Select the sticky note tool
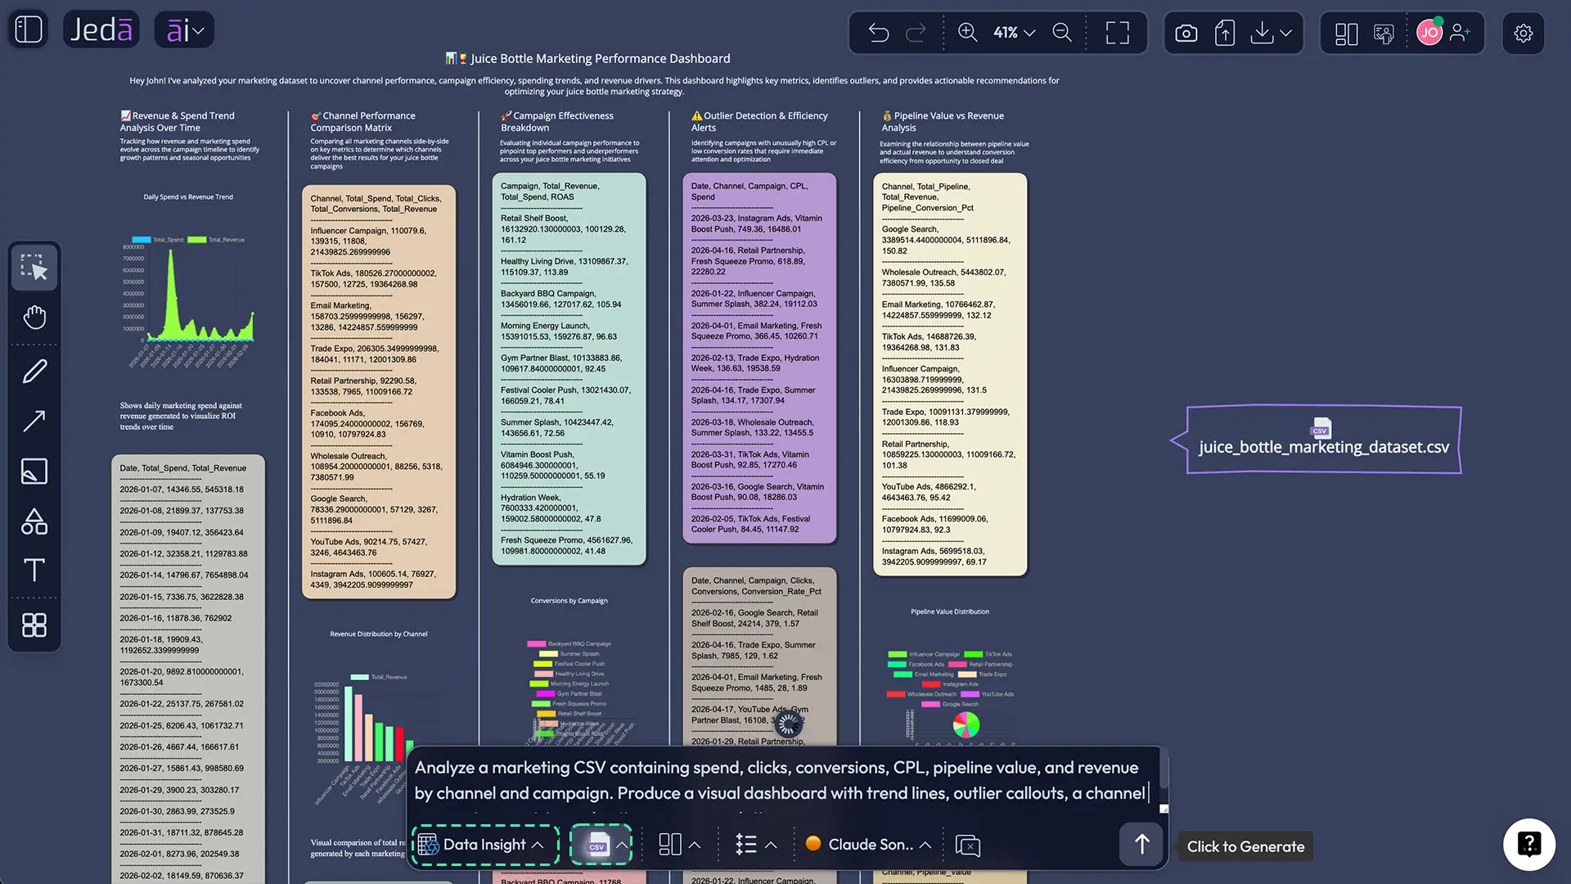 click(x=34, y=471)
